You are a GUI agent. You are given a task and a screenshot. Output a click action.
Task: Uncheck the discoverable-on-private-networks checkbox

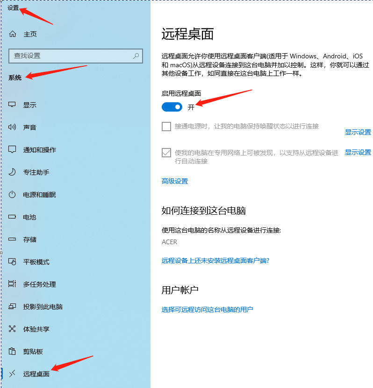tap(166, 153)
